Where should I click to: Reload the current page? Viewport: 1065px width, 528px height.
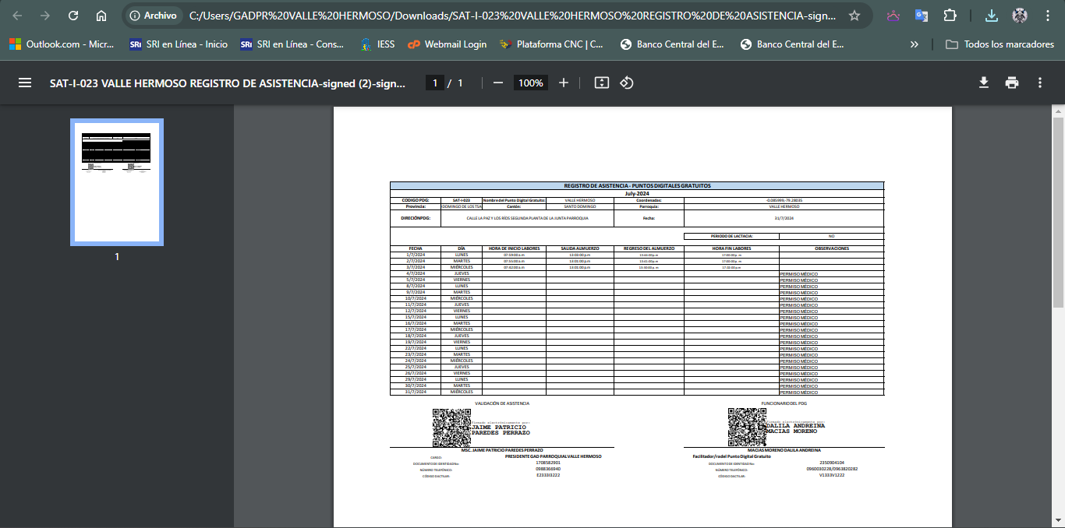click(x=73, y=16)
